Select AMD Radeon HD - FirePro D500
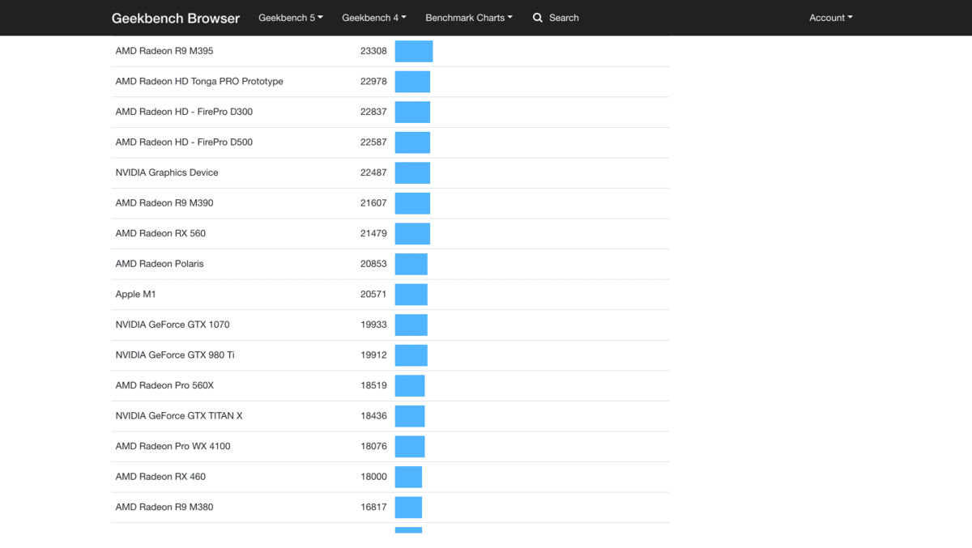The image size is (972, 548). pos(184,142)
